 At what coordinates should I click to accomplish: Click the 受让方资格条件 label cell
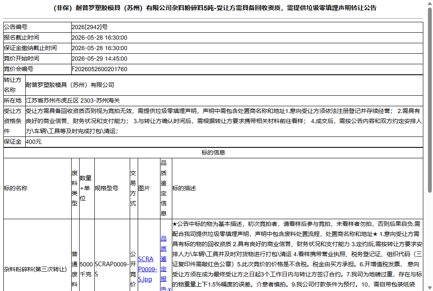point(14,121)
